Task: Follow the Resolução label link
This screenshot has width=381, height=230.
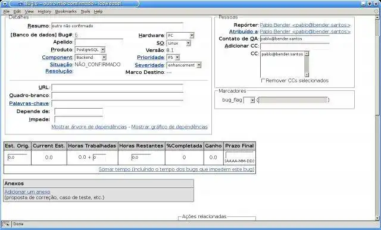Action: point(59,71)
